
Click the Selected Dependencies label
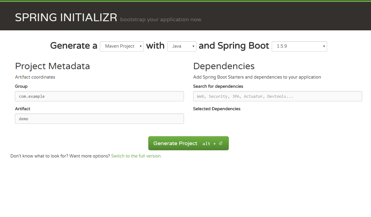[x=217, y=109]
